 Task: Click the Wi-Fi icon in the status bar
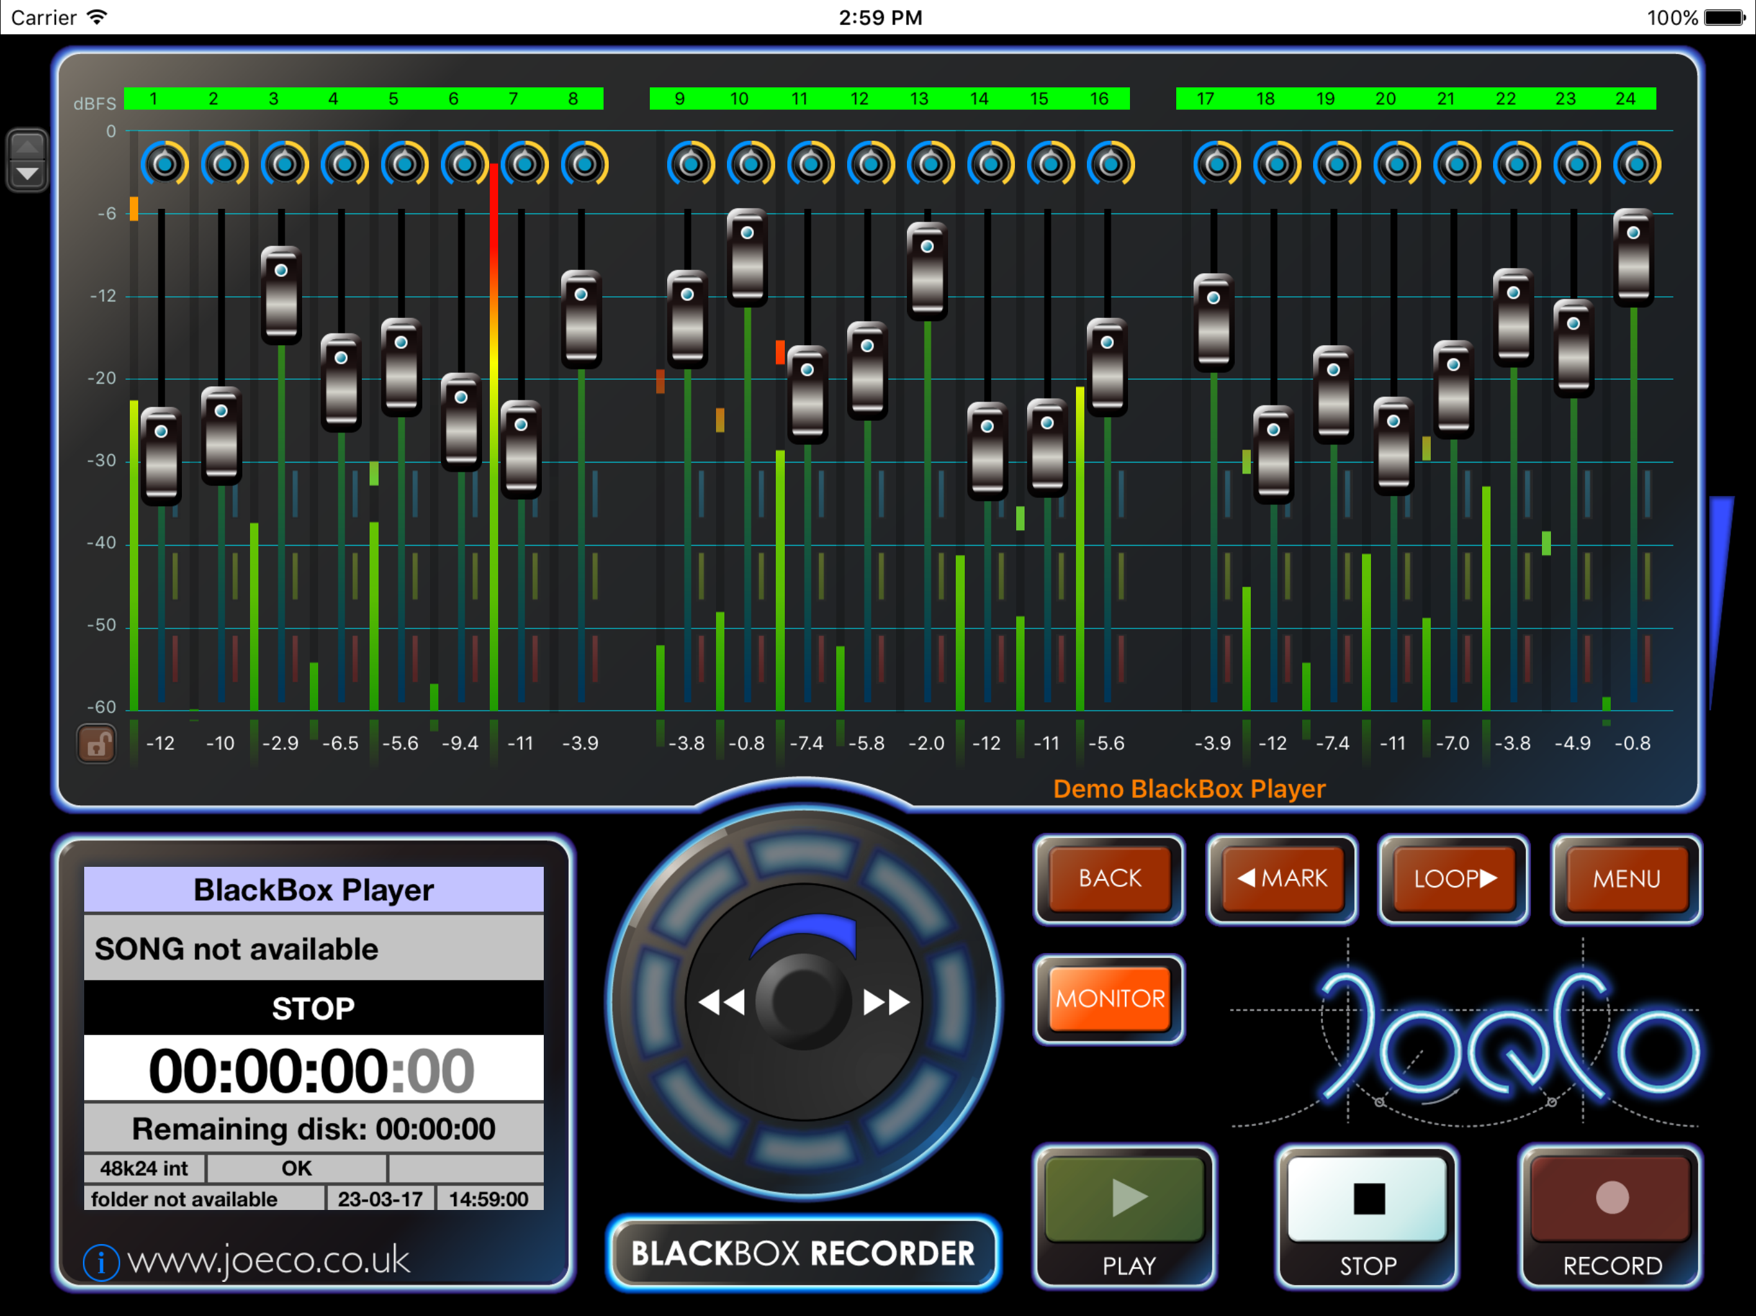(97, 17)
